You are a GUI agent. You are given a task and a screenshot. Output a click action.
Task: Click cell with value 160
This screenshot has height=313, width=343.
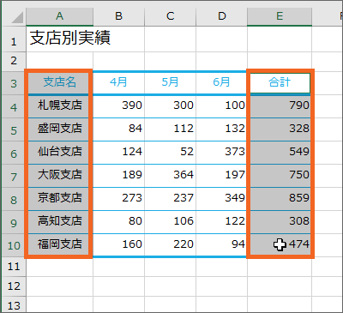[119, 245]
